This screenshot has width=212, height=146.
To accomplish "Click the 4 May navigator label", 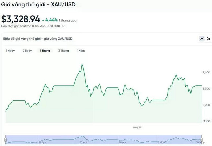I will click(161, 142).
